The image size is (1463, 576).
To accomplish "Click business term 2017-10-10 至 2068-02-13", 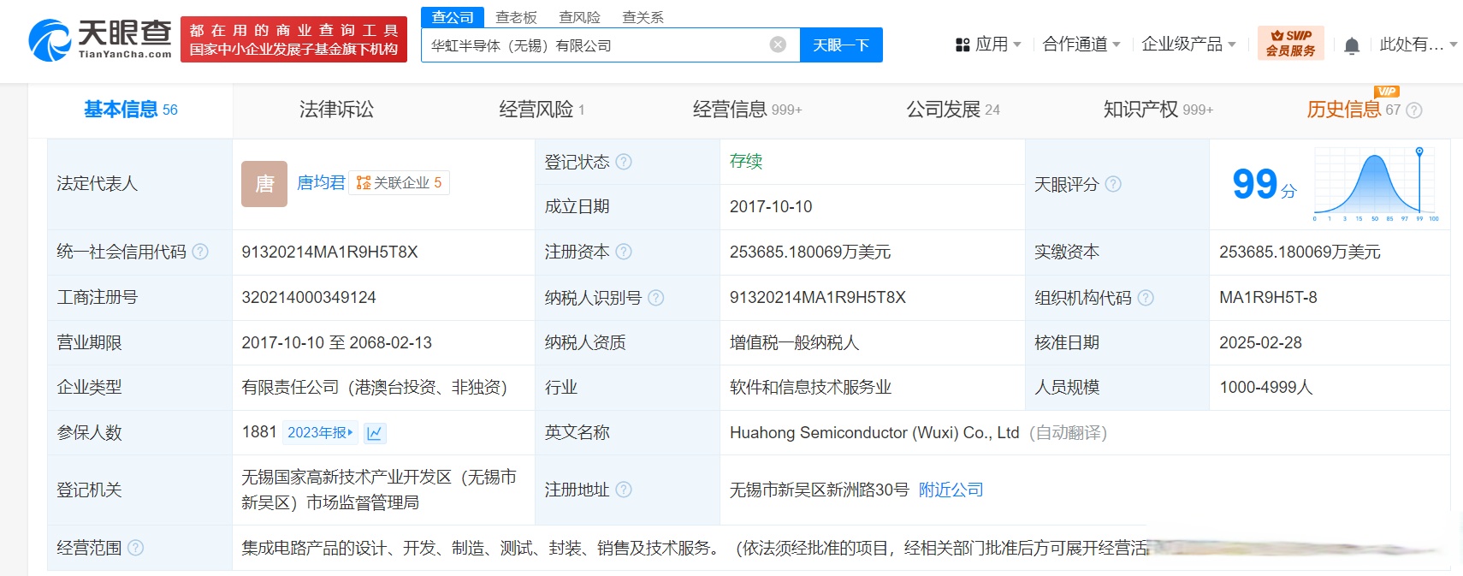I will [336, 343].
